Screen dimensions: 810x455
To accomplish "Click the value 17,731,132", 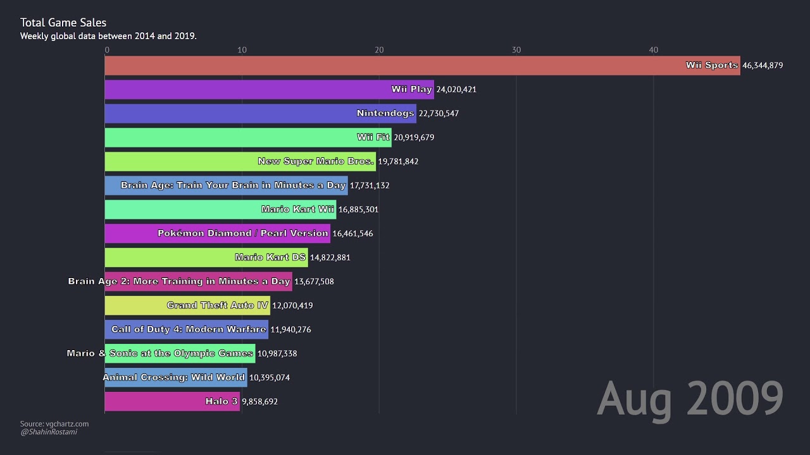I will point(370,185).
